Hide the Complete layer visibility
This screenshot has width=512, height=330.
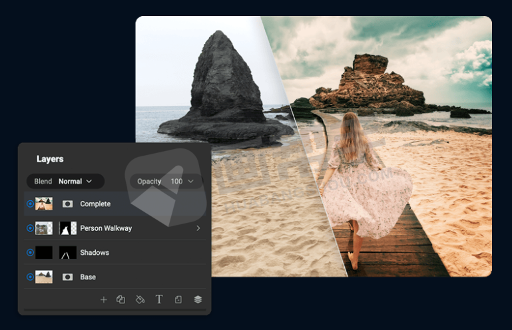30,204
